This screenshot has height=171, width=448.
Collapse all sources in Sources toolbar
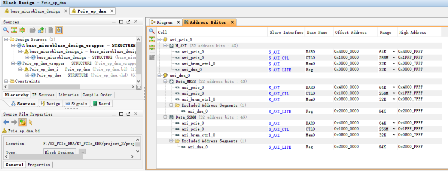[14, 30]
